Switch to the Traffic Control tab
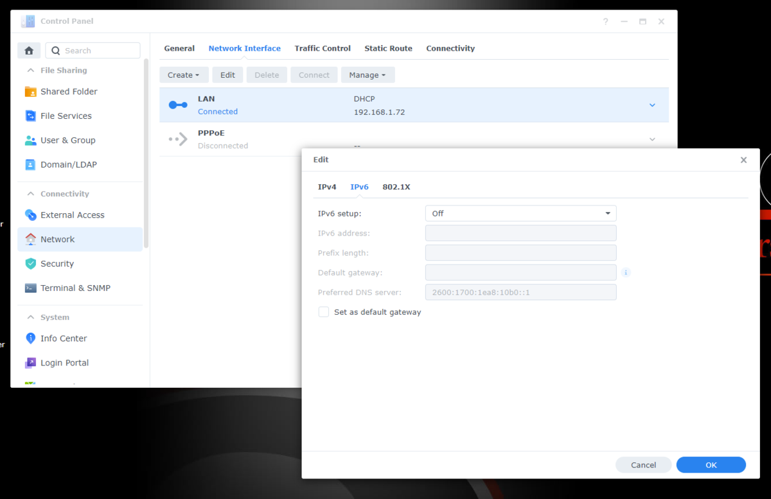The image size is (771, 499). (x=323, y=48)
